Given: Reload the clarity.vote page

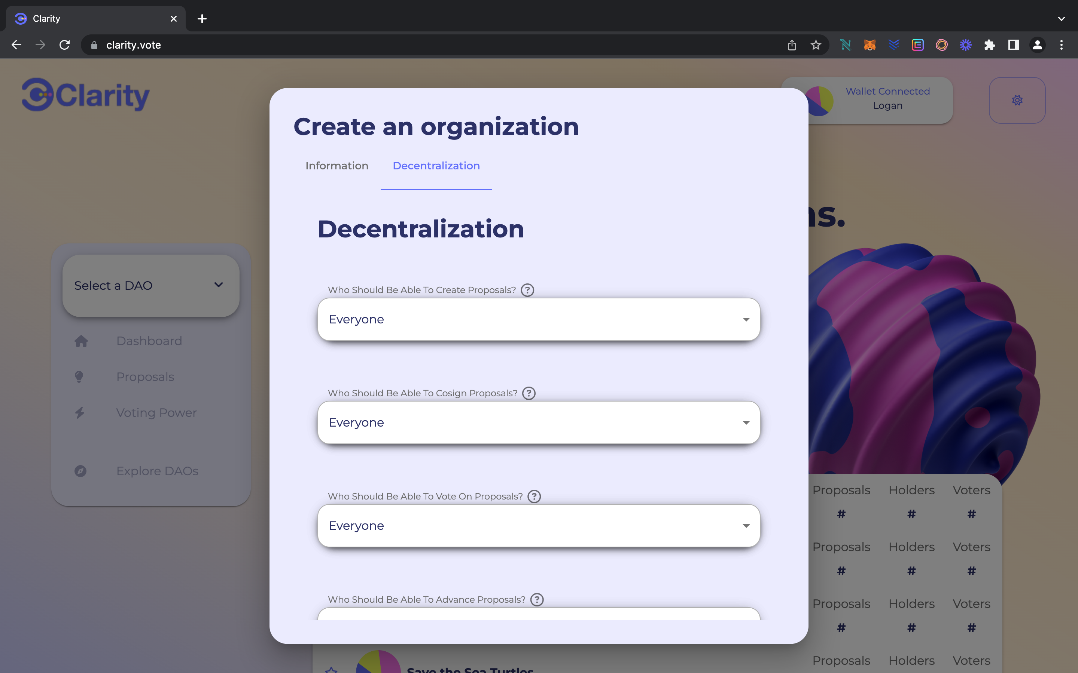Looking at the screenshot, I should coord(65,45).
